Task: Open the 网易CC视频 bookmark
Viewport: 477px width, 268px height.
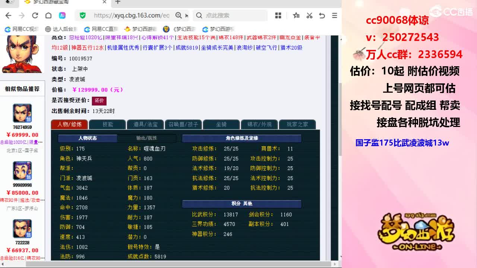Action: click(x=22, y=29)
